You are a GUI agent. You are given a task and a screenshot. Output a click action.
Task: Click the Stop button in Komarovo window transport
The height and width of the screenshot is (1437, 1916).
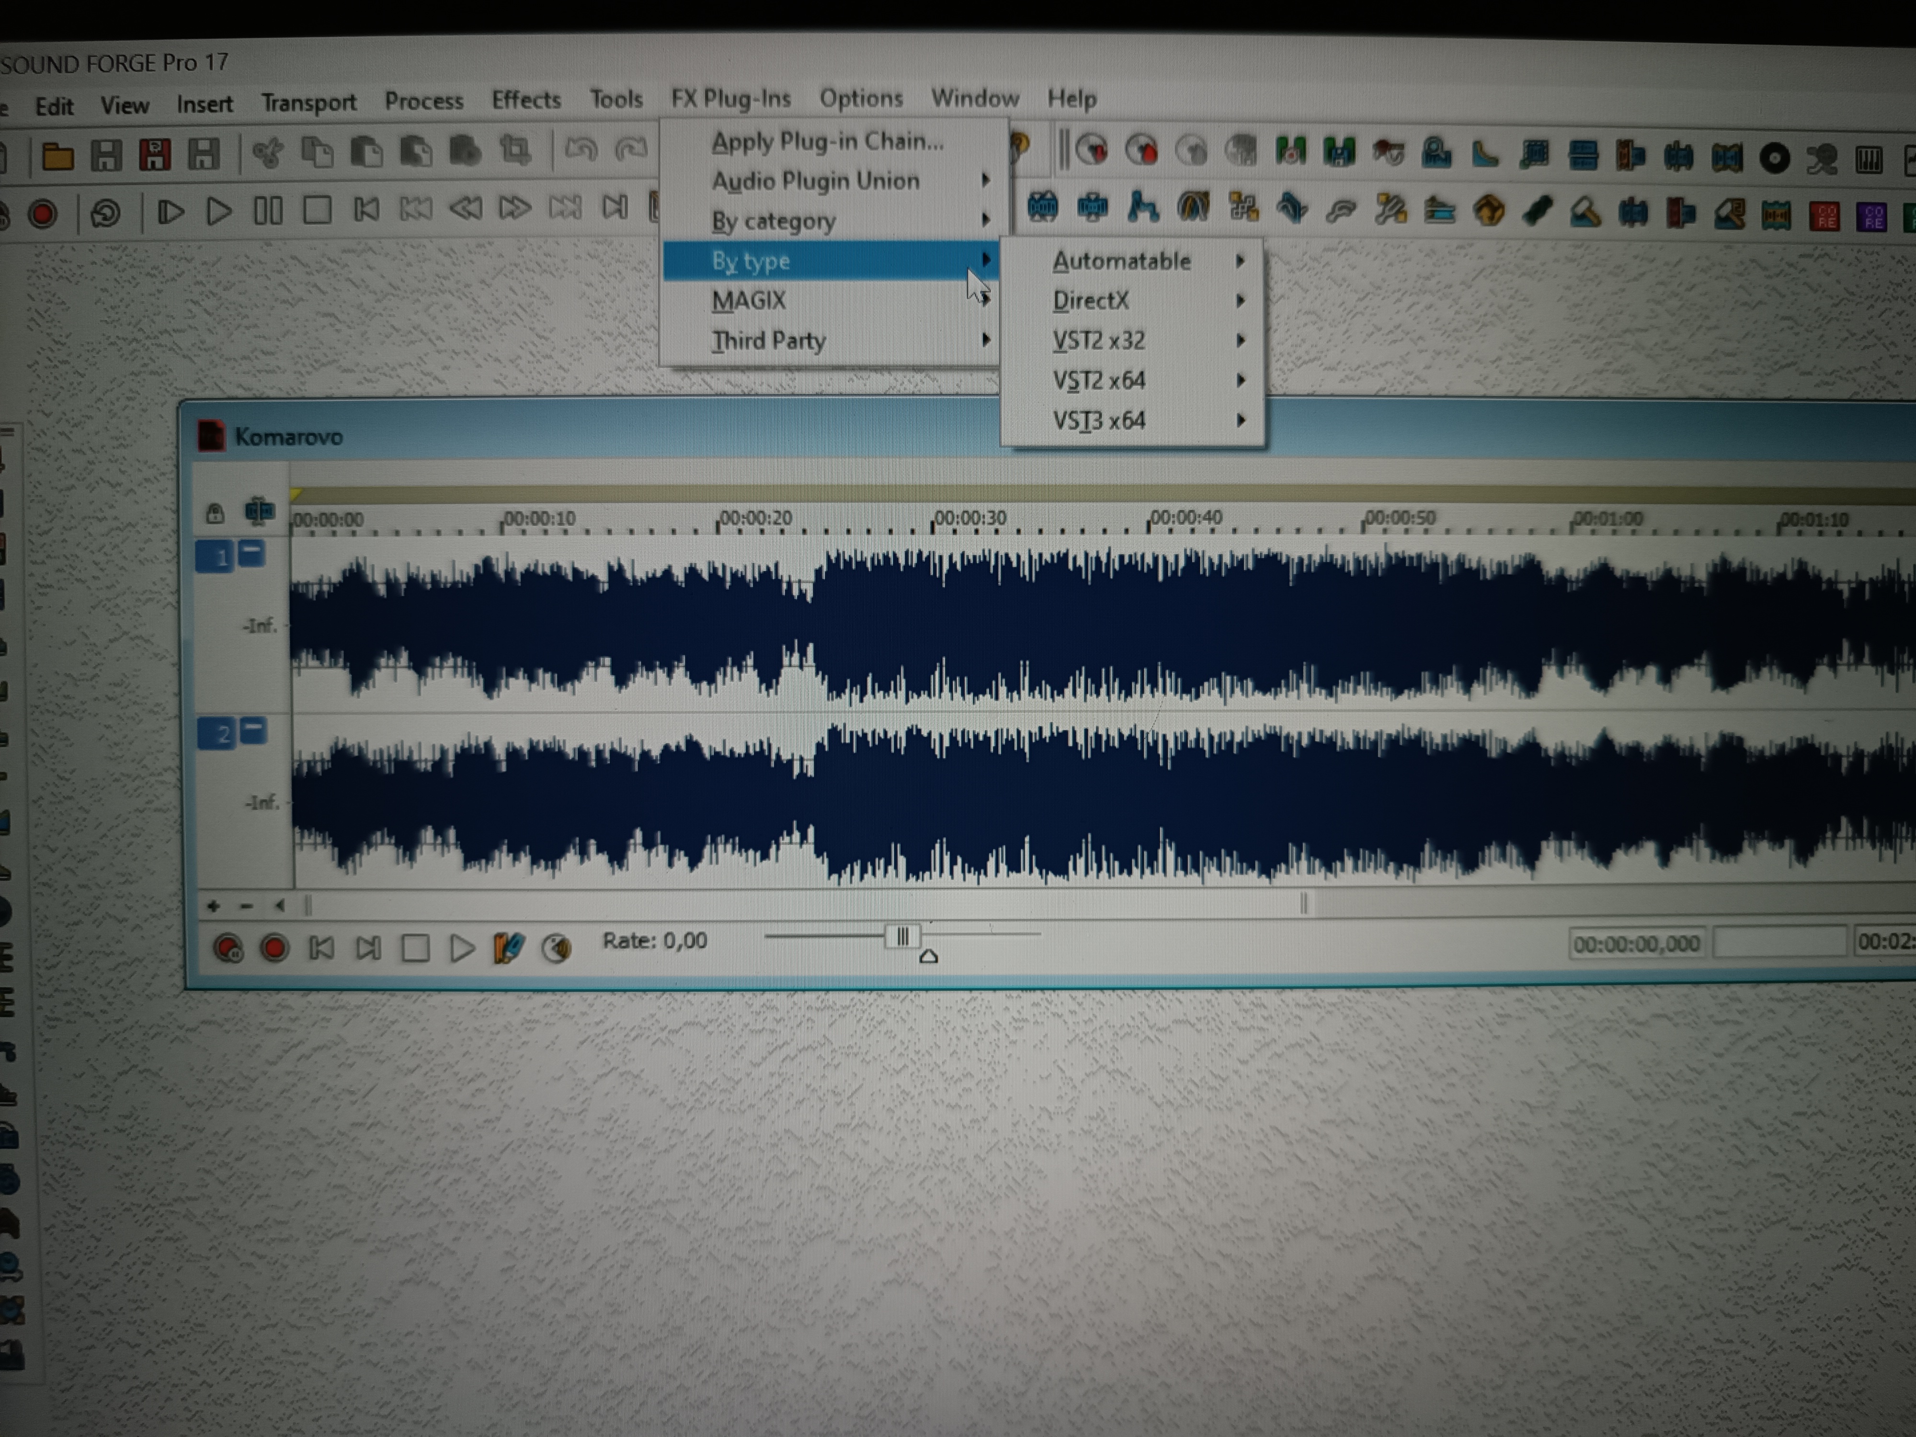click(x=415, y=947)
